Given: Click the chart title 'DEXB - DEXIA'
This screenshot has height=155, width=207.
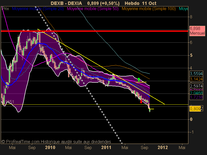Looking at the screenshot, I should (66, 3).
